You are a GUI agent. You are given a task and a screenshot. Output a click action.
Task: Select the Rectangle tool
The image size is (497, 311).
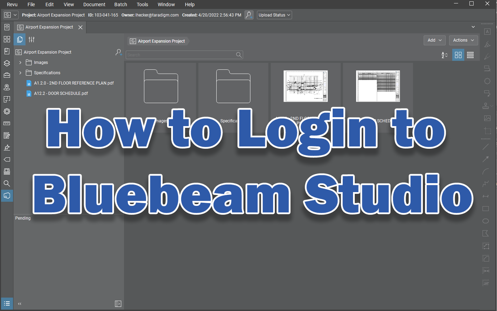pos(486,209)
